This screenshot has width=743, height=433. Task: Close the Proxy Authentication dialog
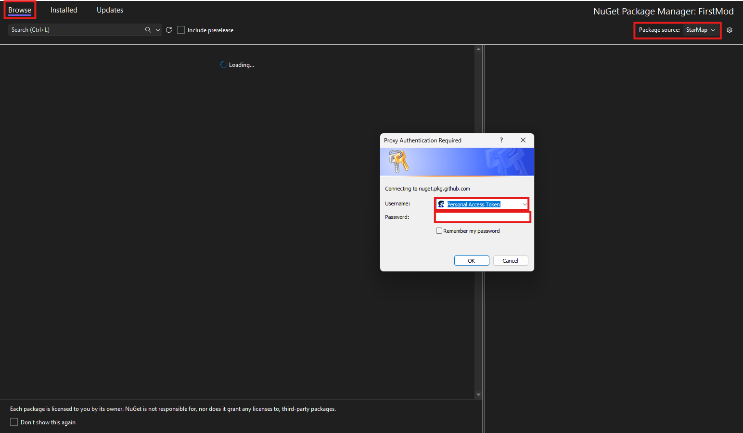point(523,140)
